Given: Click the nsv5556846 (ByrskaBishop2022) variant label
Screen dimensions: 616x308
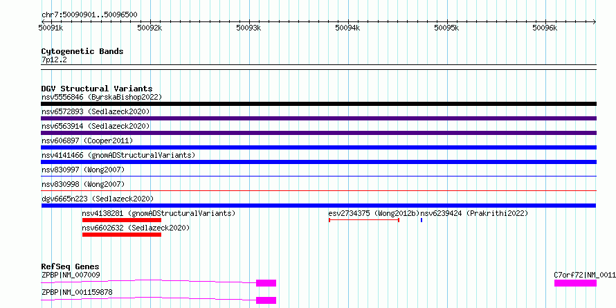Looking at the screenshot, I should (102, 97).
